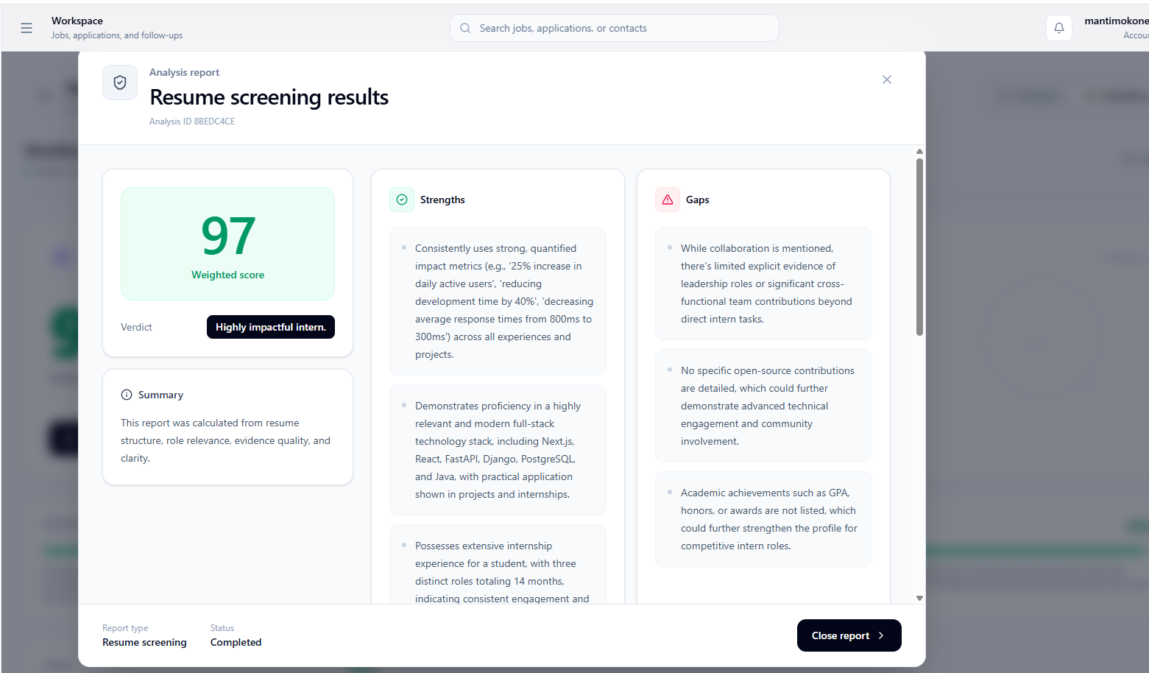Click the Report type label
This screenshot has height=673, width=1149.
pyautogui.click(x=125, y=628)
